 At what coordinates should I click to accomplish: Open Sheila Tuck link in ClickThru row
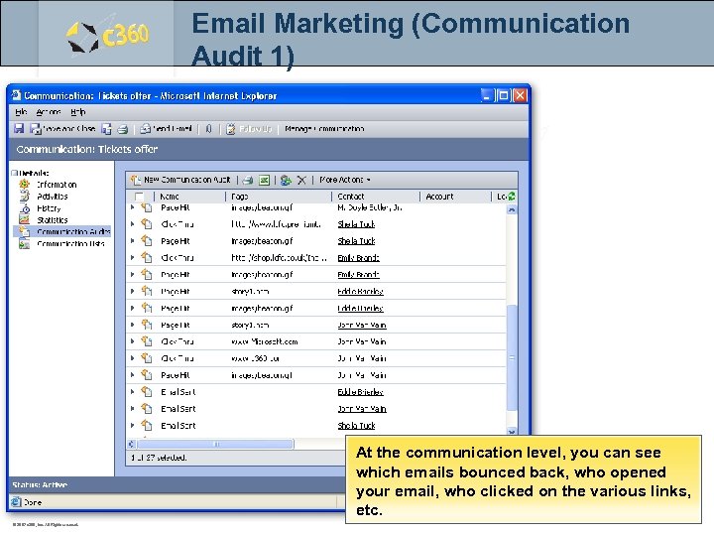tap(356, 224)
